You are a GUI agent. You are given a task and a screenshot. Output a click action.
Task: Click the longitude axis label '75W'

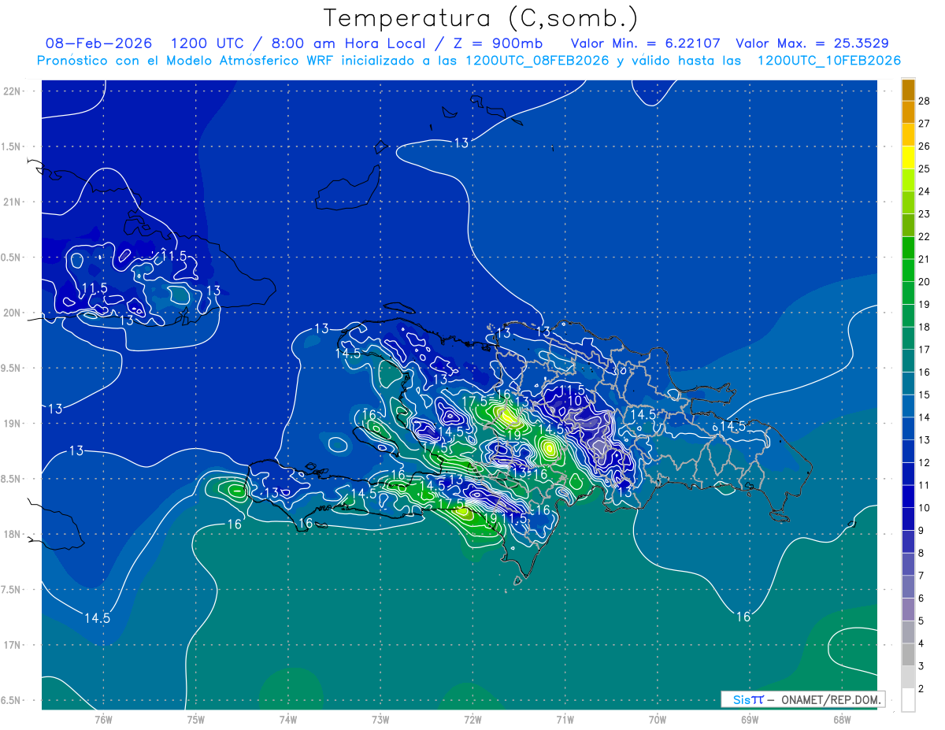pyautogui.click(x=196, y=719)
